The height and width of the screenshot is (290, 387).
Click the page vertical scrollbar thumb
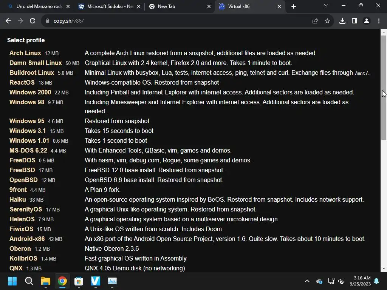[384, 88]
